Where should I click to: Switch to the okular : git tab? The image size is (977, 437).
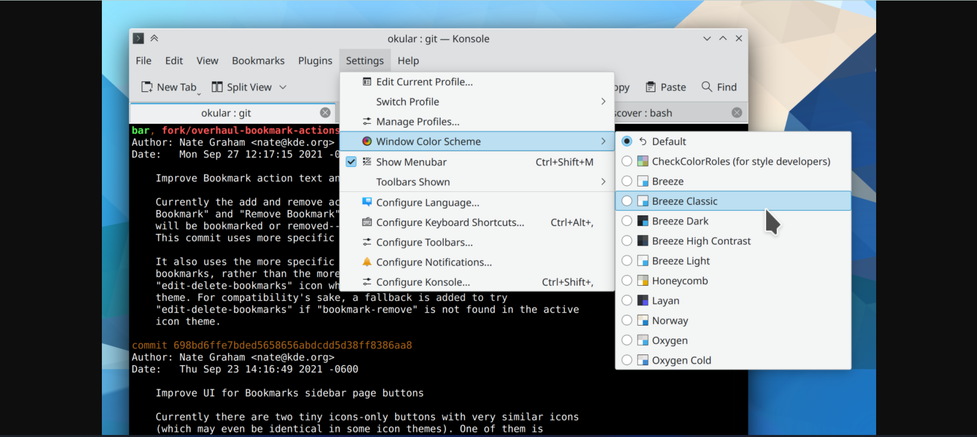pyautogui.click(x=232, y=113)
